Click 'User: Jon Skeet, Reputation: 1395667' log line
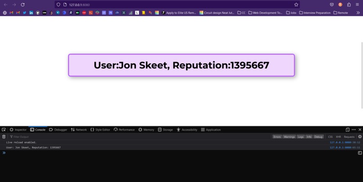The height and width of the screenshot is (182, 363). (x=33, y=147)
